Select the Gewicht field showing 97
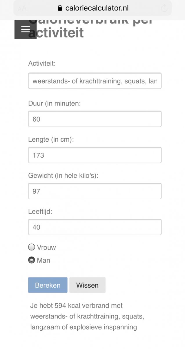Viewport: 185px width, 349px height. click(x=95, y=191)
